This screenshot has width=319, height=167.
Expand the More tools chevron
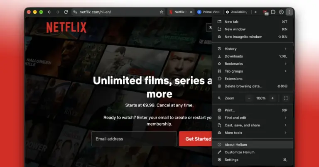pos(286,133)
